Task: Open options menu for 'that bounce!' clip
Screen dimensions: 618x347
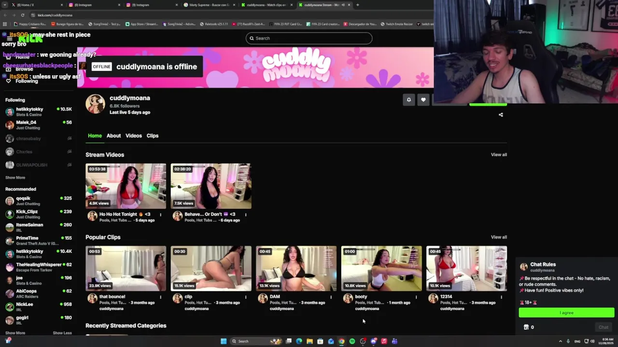Action: coord(160,297)
